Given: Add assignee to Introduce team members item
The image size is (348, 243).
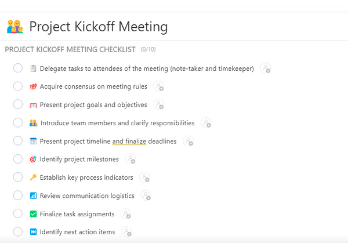Looking at the screenshot, I should pyautogui.click(x=206, y=123).
